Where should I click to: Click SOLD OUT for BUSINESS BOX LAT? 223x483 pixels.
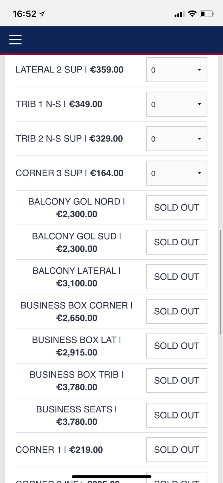pyautogui.click(x=177, y=346)
